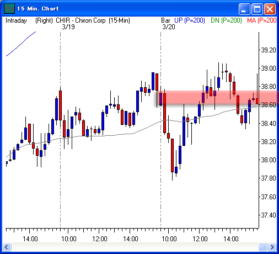Minimize the 15 Min. Chart window

coord(244,9)
